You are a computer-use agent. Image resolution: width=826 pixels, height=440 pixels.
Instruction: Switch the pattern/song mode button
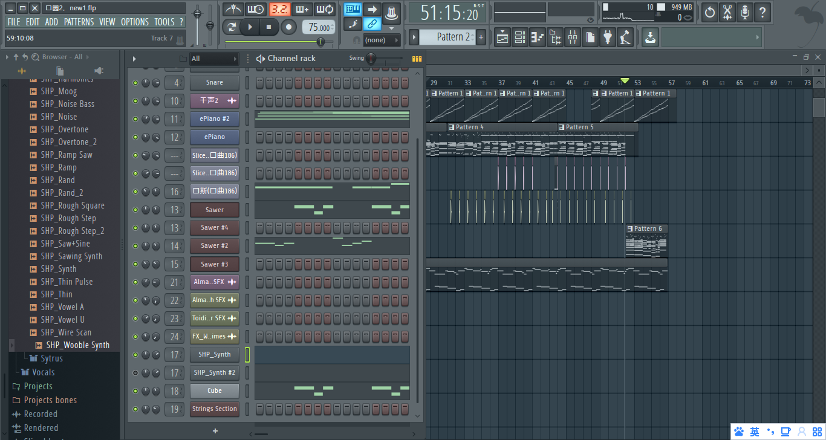231,27
